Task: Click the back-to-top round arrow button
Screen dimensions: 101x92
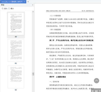Action: pos(96,81)
